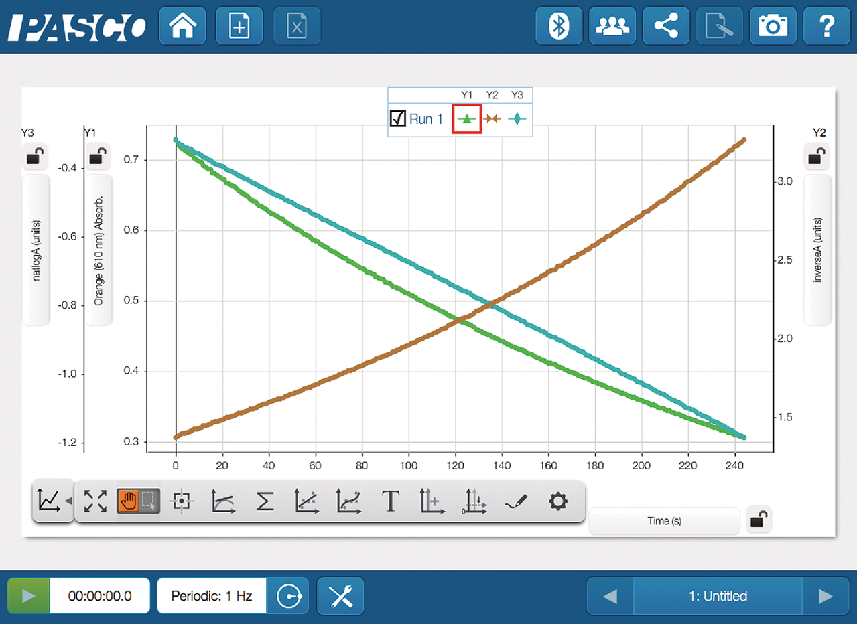This screenshot has width=857, height=624.
Task: Click the 1: Untitled page label
Action: (718, 596)
